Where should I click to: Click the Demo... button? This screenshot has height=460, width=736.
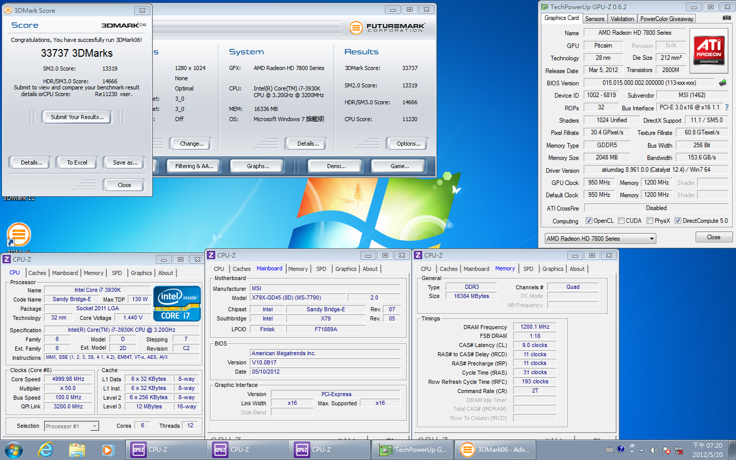336,166
